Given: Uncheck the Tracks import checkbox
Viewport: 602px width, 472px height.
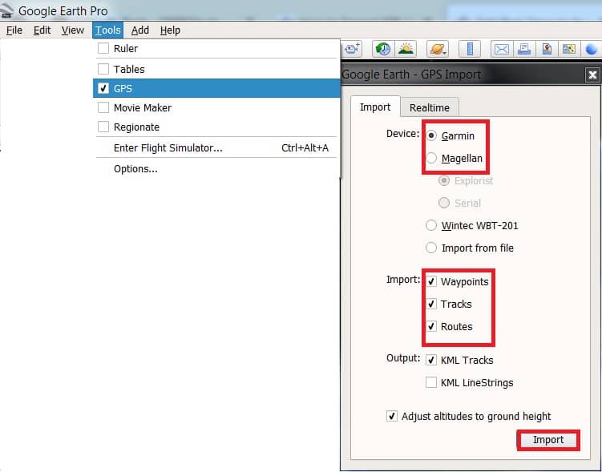Looking at the screenshot, I should 431,304.
